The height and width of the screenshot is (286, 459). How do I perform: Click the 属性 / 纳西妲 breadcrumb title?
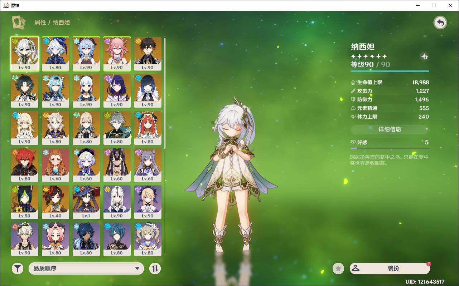pos(52,22)
